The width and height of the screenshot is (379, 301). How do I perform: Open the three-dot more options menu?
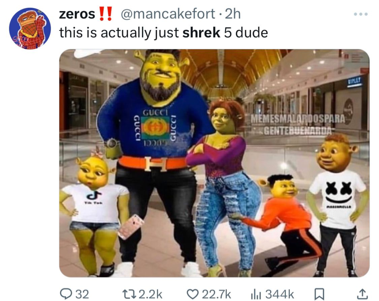click(x=360, y=14)
